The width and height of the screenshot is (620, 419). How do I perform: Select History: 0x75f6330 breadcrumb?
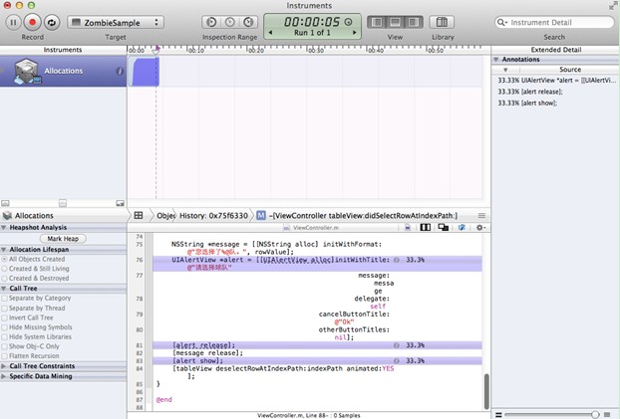[x=213, y=216]
